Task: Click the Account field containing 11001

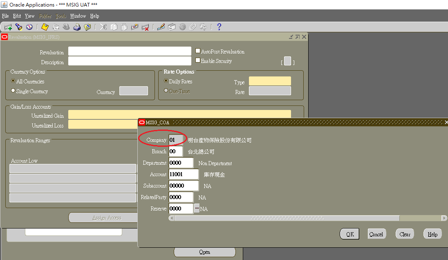Action: tap(184, 174)
